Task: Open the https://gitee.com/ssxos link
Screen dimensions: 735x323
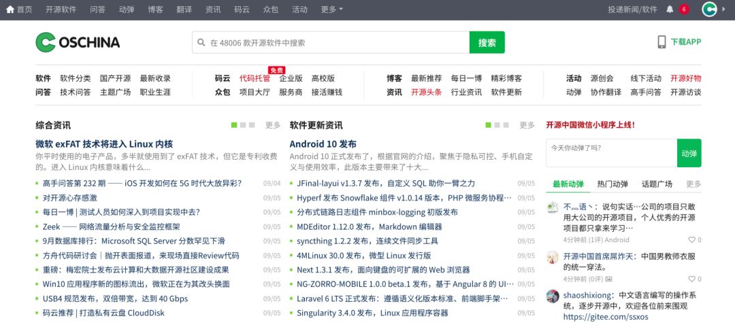Action: tap(606, 317)
